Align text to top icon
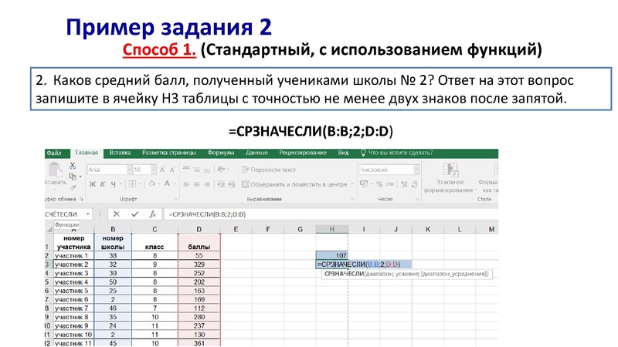This screenshot has height=347, width=618. pos(186,170)
